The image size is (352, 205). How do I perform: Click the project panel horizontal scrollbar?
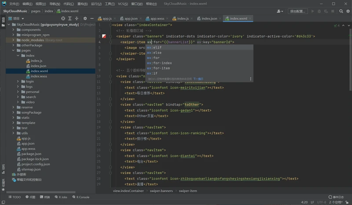pyautogui.click(x=41, y=192)
